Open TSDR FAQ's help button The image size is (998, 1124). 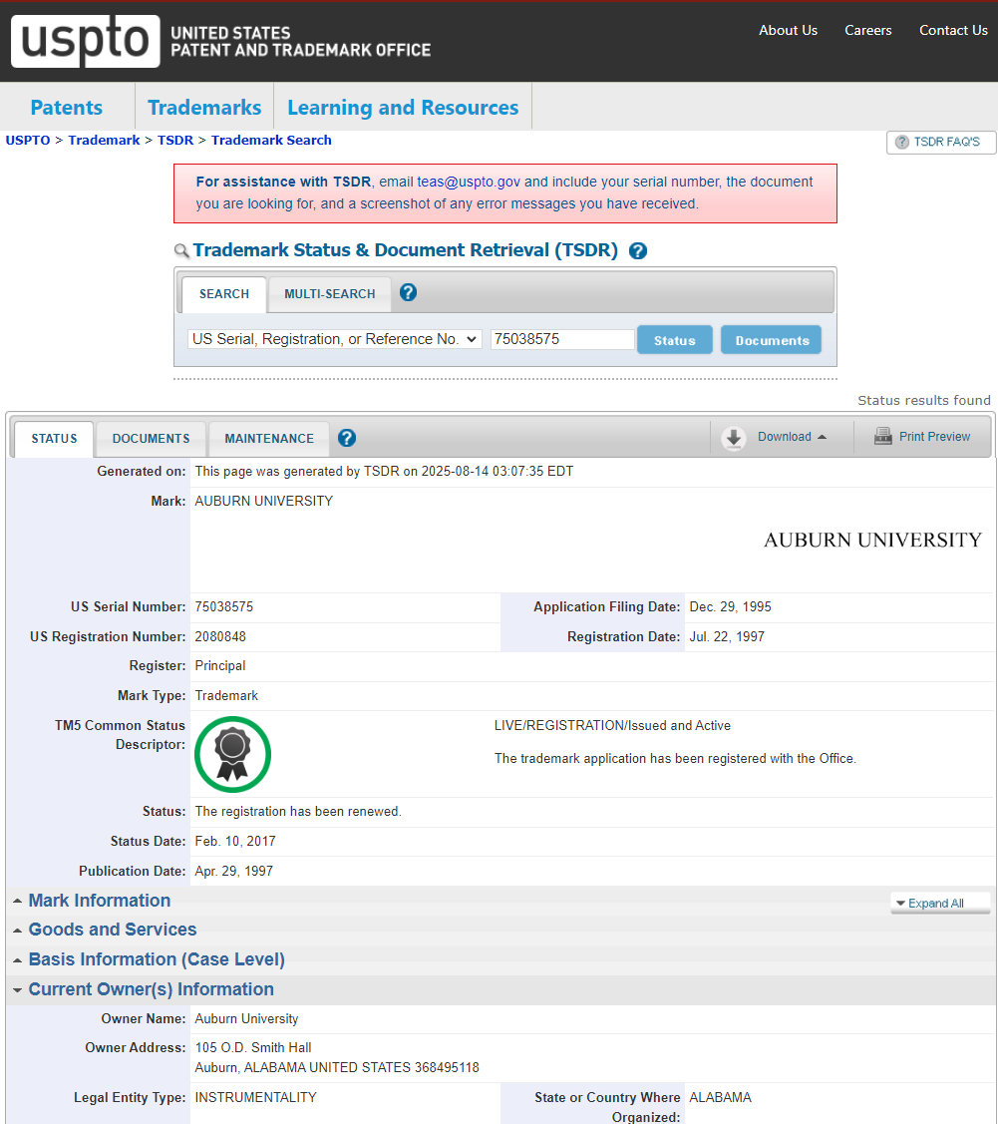pos(940,143)
